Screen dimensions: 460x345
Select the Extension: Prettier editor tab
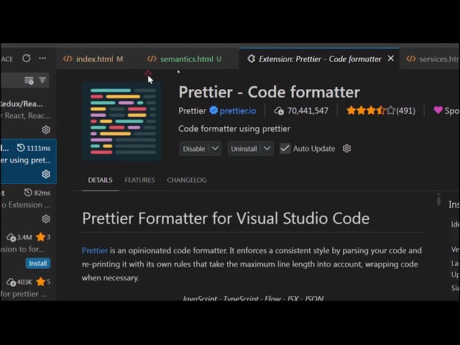point(320,59)
